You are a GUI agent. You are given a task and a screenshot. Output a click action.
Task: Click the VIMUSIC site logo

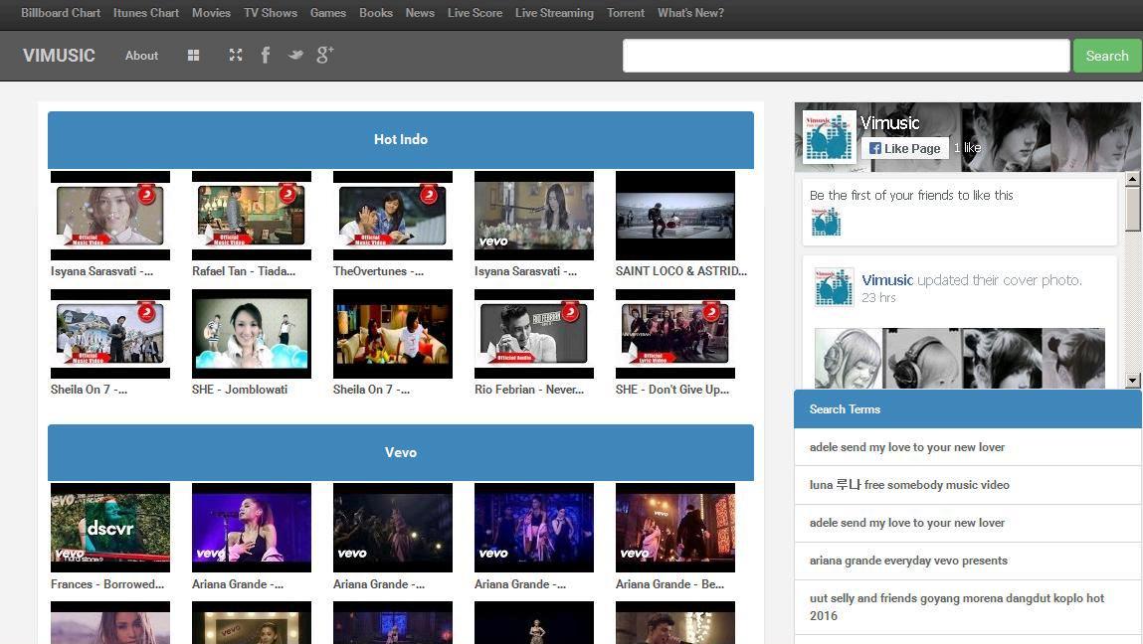[x=59, y=56]
